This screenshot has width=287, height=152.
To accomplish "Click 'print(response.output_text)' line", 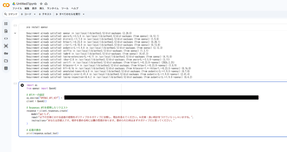I will coord(43,133).
